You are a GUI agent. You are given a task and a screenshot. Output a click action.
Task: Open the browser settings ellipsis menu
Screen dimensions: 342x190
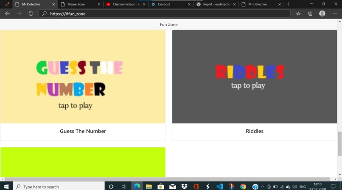pos(334,14)
